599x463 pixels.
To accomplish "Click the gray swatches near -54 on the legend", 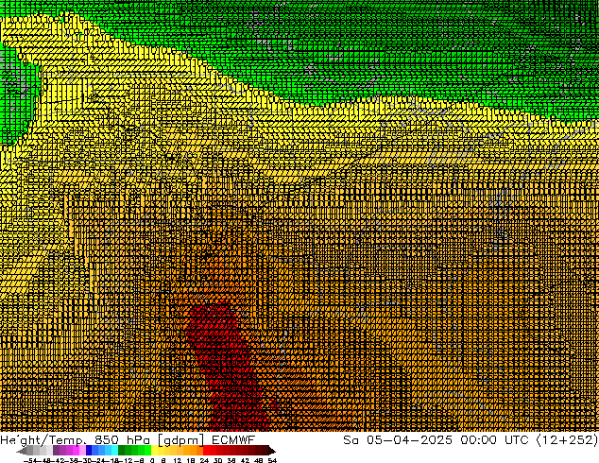I will [x=40, y=451].
